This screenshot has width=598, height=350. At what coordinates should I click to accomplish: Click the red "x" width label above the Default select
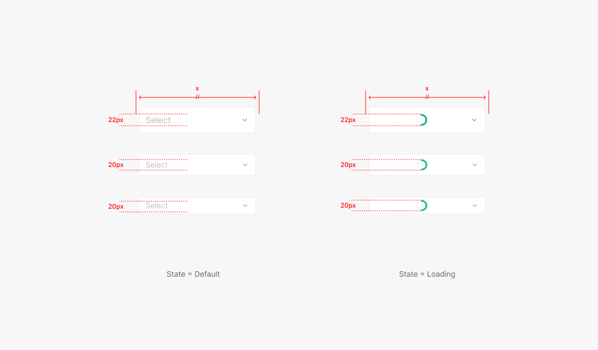pos(197,88)
